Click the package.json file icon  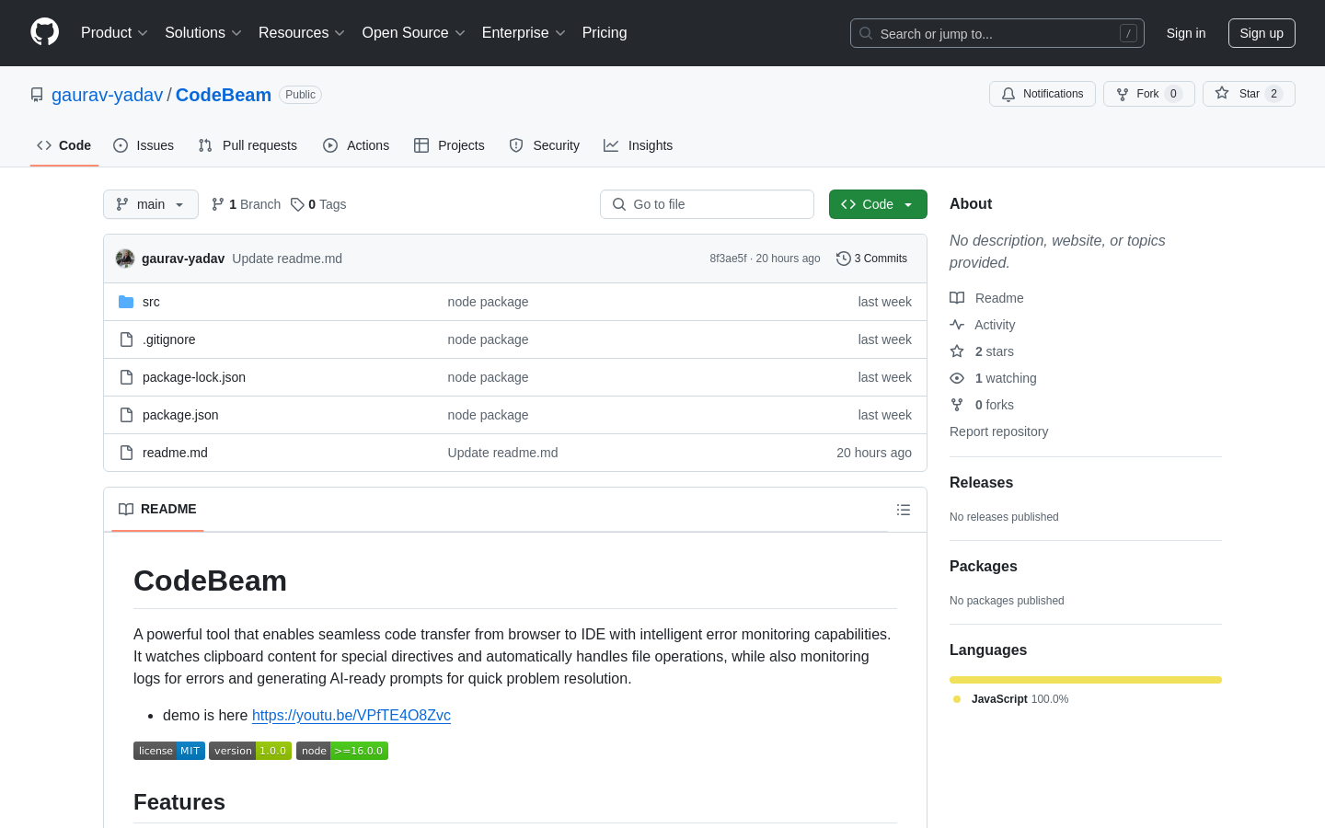coord(126,415)
